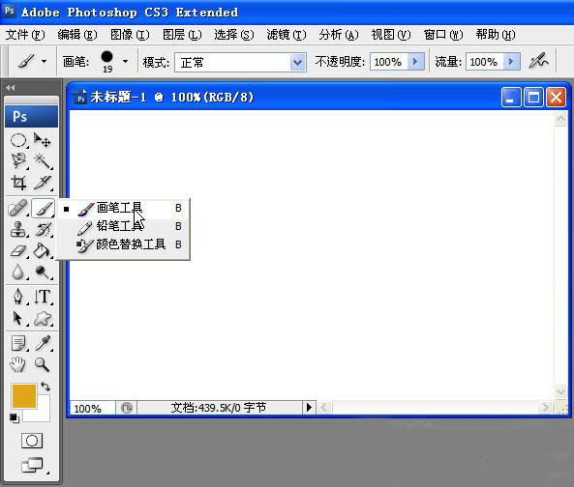Open the 编辑(E) menu
The height and width of the screenshot is (487, 574).
coord(77,35)
